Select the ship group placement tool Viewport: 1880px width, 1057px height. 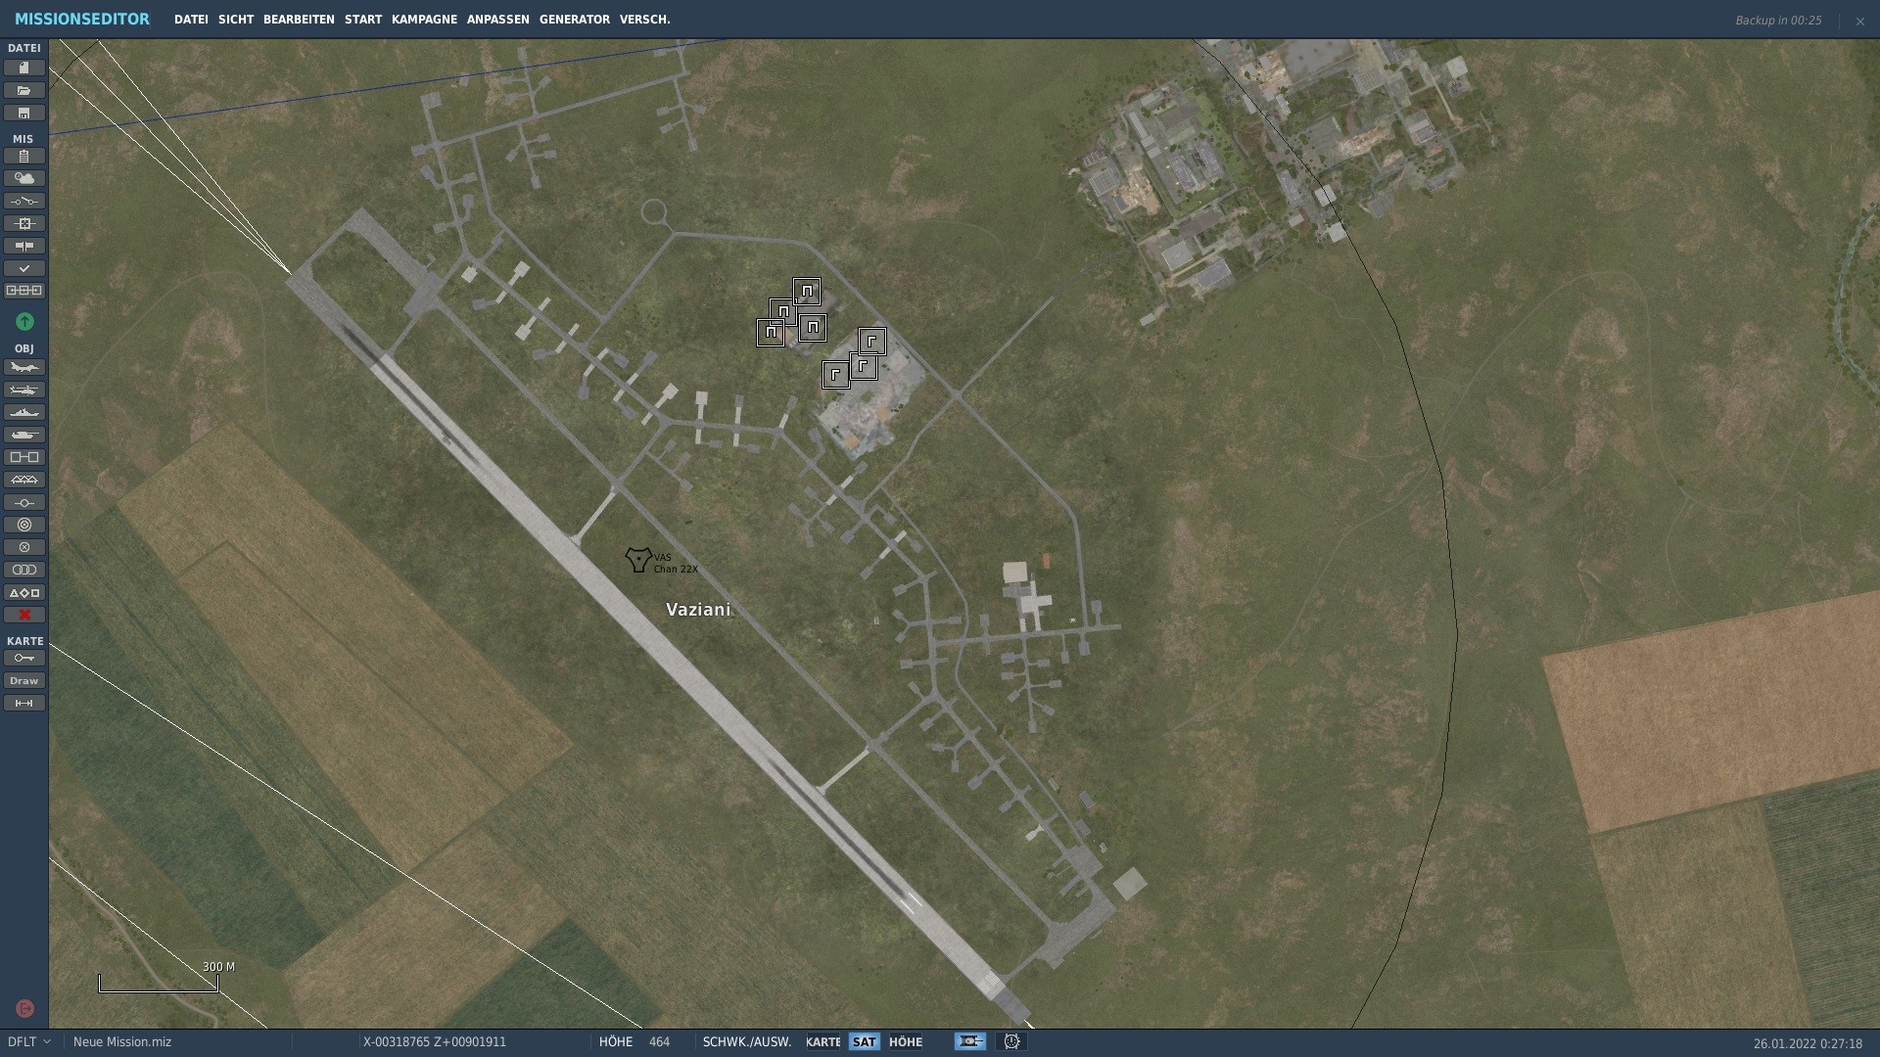click(x=24, y=413)
